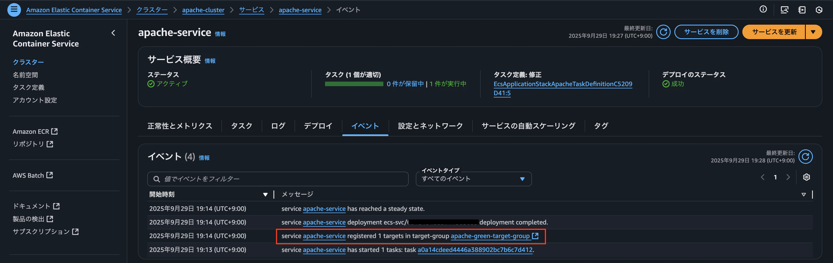Open task a0a14cdeed4446a388902bc7b6c7d412 link
Viewport: 833px width, 263px height.
(x=475, y=250)
